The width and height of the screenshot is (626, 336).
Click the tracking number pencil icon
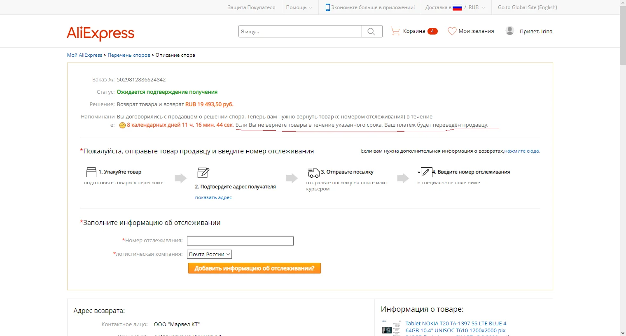pos(426,172)
